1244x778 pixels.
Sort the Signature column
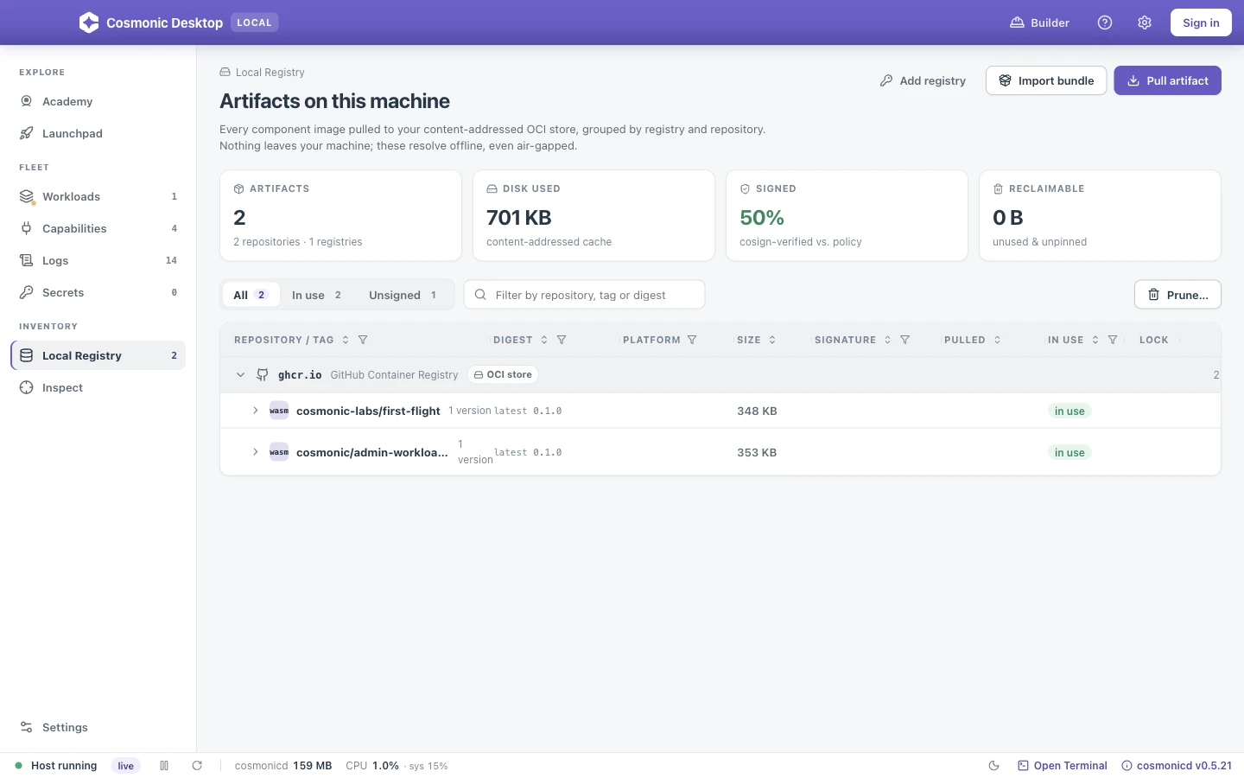pos(887,340)
